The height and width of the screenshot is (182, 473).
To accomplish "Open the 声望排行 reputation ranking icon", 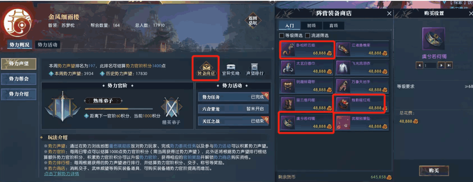I will tap(254, 67).
